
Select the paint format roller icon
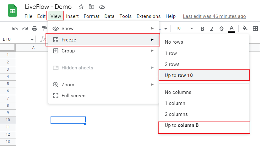coord(44,29)
